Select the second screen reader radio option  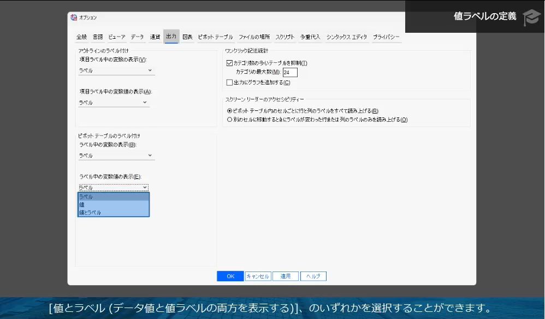click(229, 119)
